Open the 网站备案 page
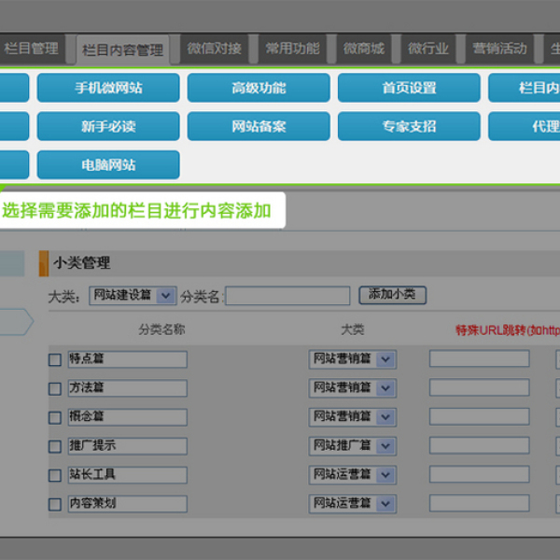 point(259,126)
